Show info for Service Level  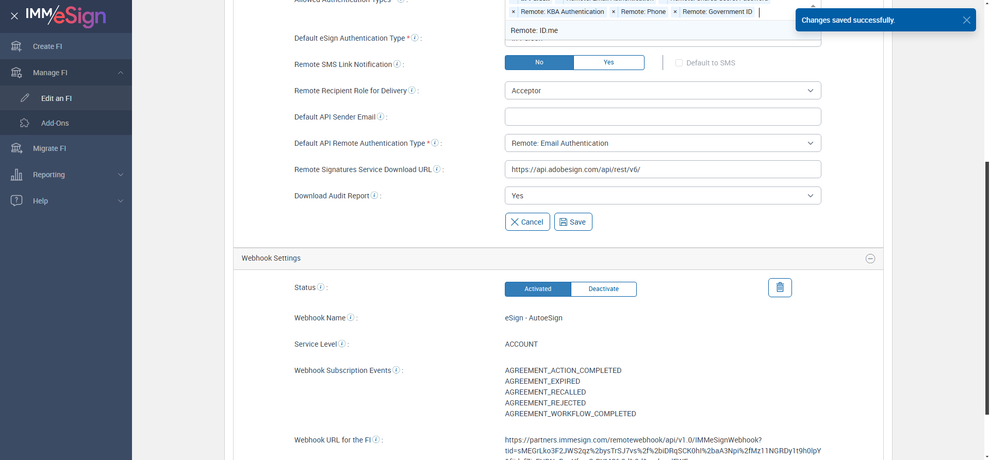(342, 344)
